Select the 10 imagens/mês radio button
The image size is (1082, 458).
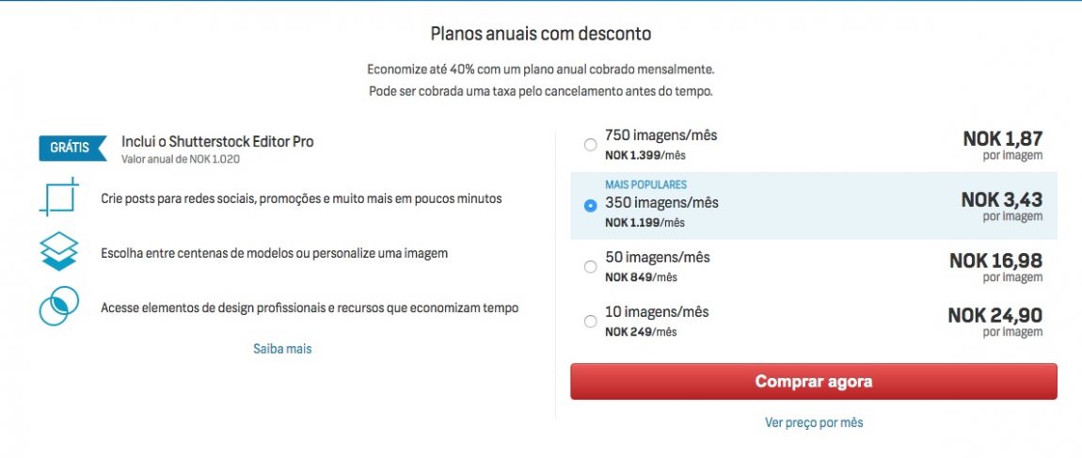point(590,322)
